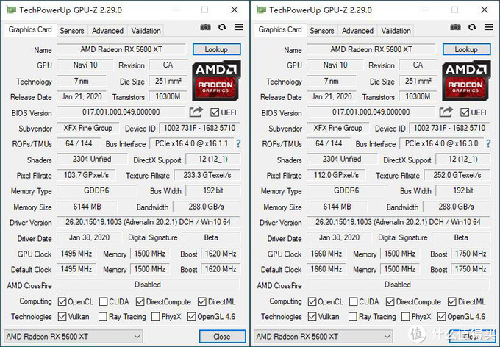Toggle PhysX checkbox in right window
This screenshot has width=500, height=347.
pos(406,316)
